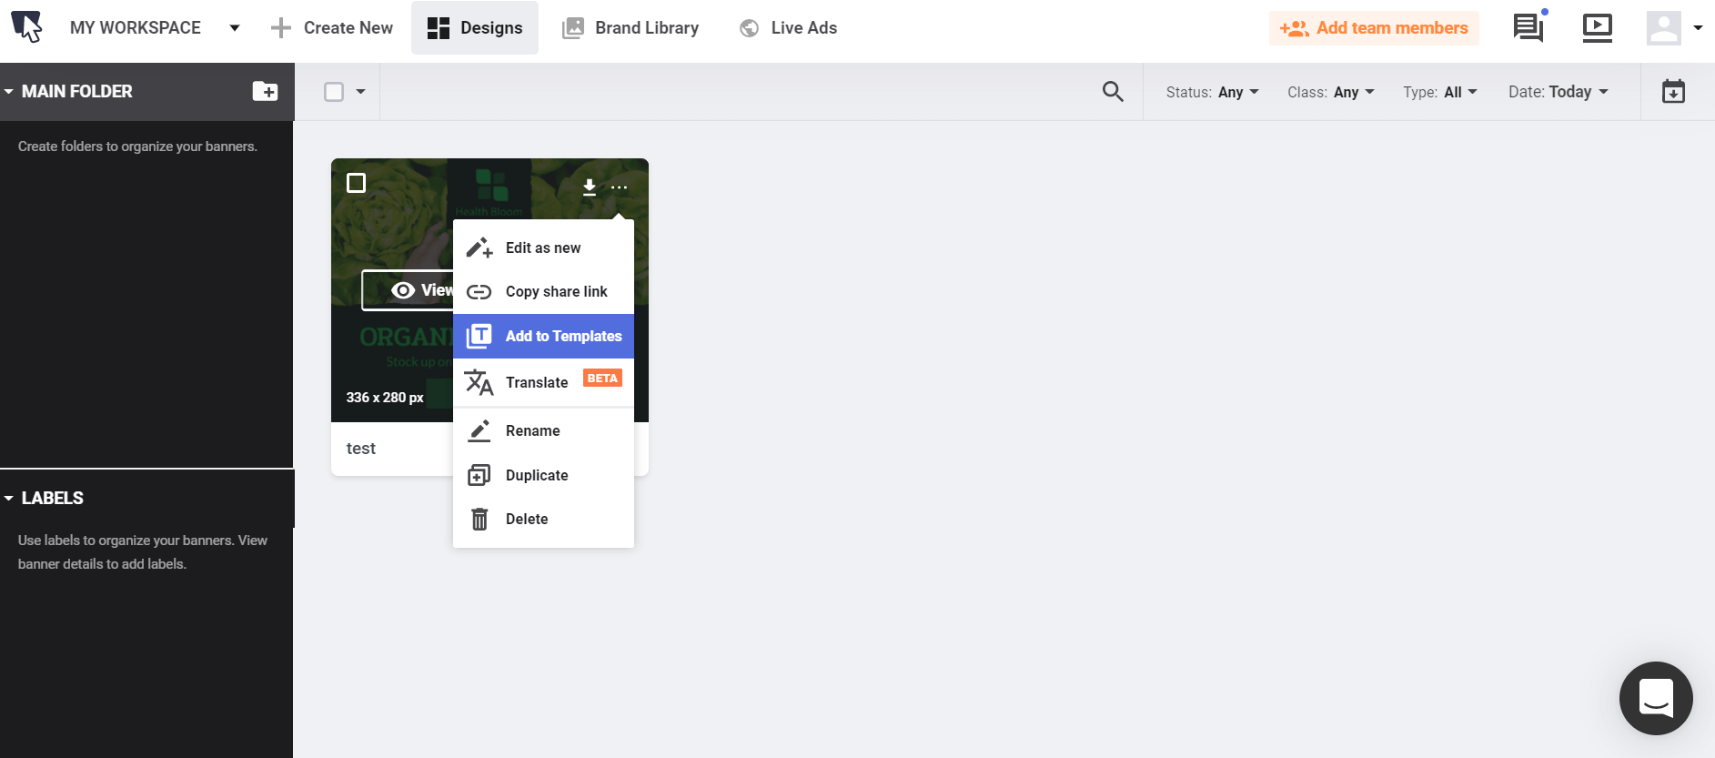Open the Type: All filter
The width and height of the screenshot is (1715, 758).
tap(1440, 92)
